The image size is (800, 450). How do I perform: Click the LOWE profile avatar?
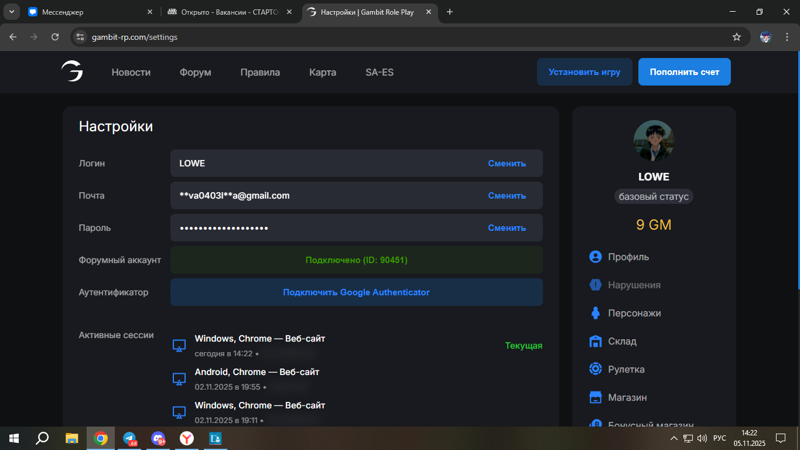(654, 141)
